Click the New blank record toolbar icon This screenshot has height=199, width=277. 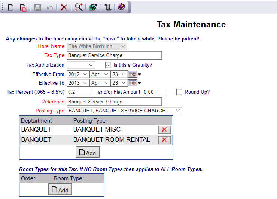(x=11, y=7)
